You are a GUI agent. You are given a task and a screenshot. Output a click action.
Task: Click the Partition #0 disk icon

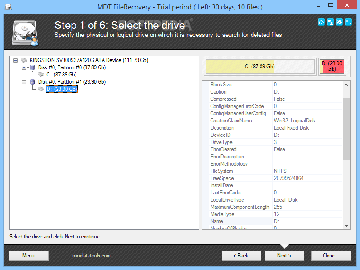(x=32, y=67)
